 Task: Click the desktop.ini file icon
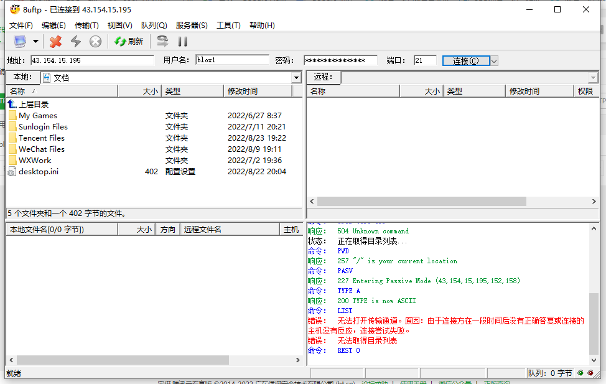[x=12, y=172]
